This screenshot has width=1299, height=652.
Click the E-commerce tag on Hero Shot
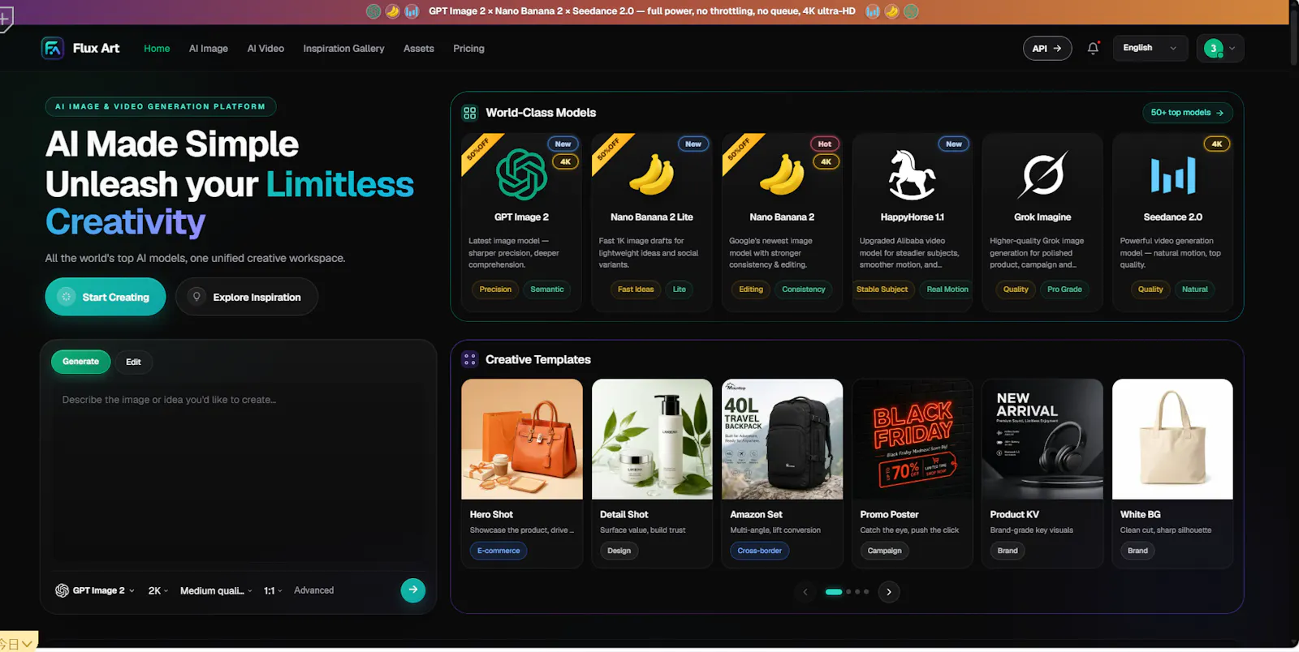[498, 551]
